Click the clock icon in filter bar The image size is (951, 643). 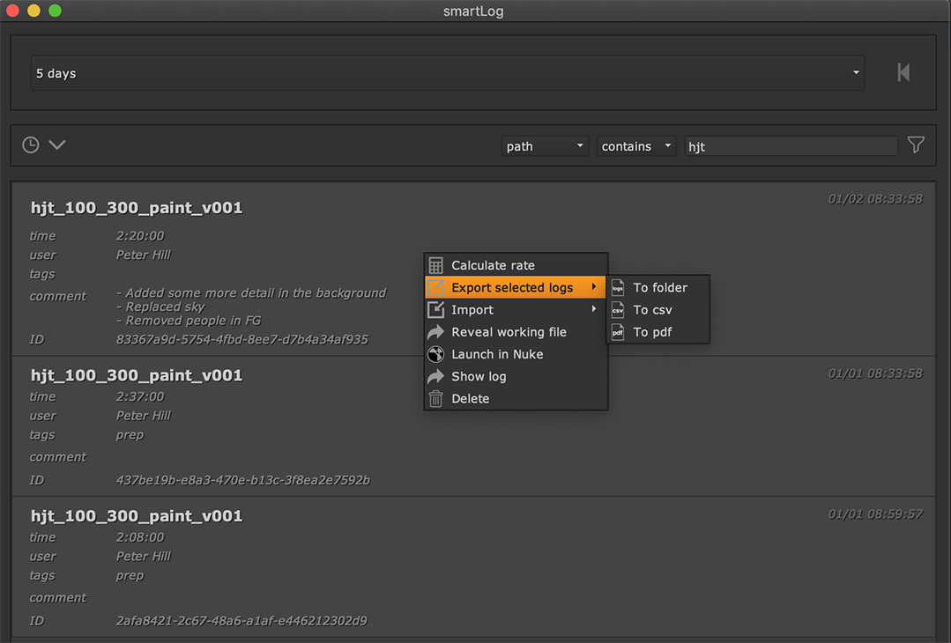(31, 145)
